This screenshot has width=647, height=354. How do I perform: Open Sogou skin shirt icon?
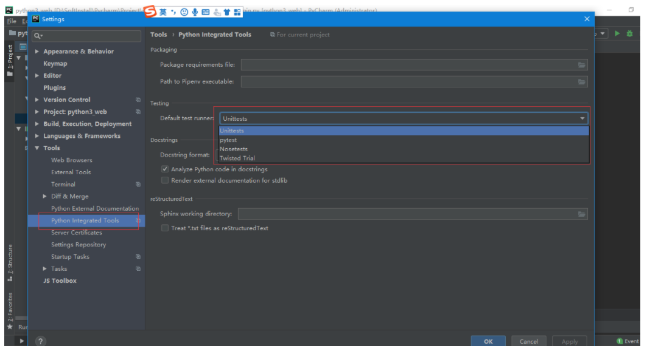pyautogui.click(x=227, y=12)
